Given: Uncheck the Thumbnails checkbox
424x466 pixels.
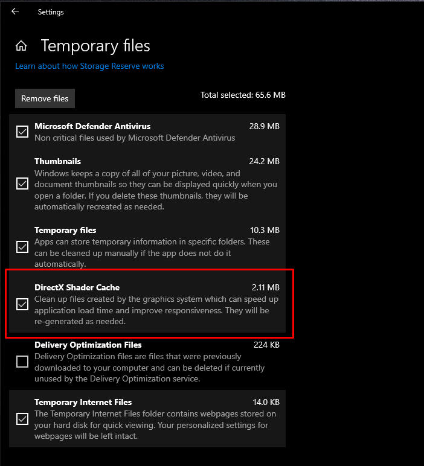Looking at the screenshot, I should 22,184.
